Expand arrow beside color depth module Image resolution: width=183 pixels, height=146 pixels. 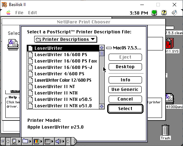pos(41,141)
